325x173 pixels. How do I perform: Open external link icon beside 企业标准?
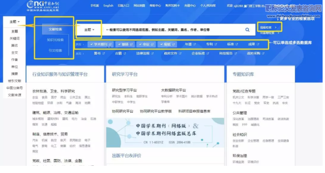[208, 54]
